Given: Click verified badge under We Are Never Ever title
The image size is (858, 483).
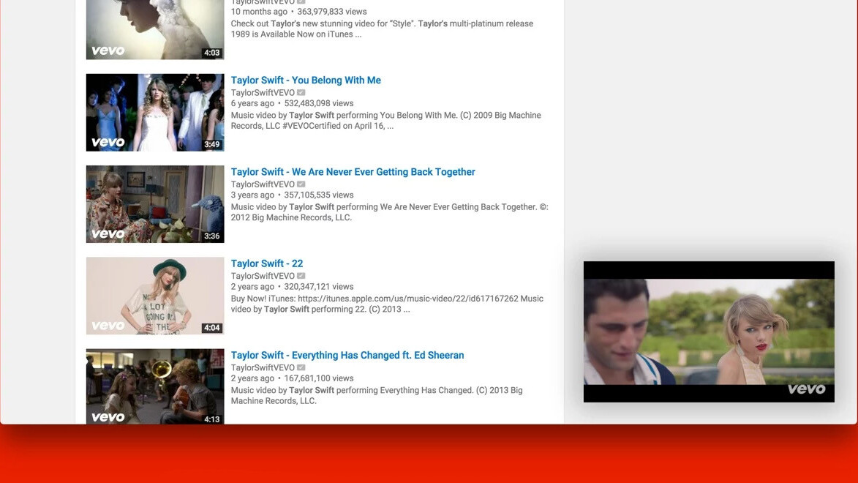Looking at the screenshot, I should pyautogui.click(x=301, y=184).
